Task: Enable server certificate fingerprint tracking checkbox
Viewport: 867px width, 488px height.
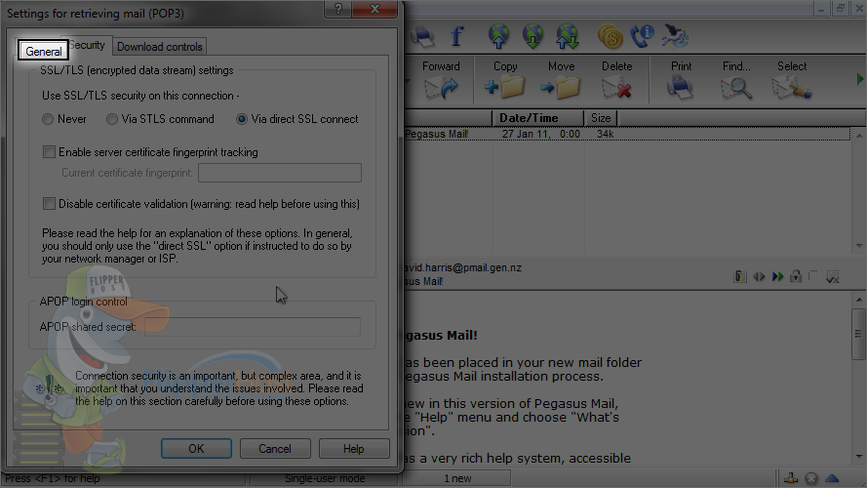Action: coord(49,151)
